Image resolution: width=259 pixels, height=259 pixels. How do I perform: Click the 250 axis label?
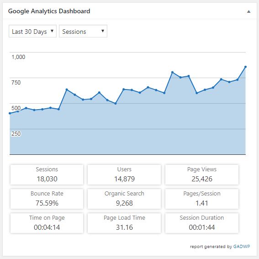coord(16,134)
